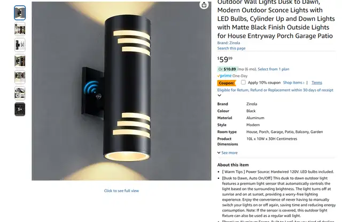Click Search this page link

231,48
